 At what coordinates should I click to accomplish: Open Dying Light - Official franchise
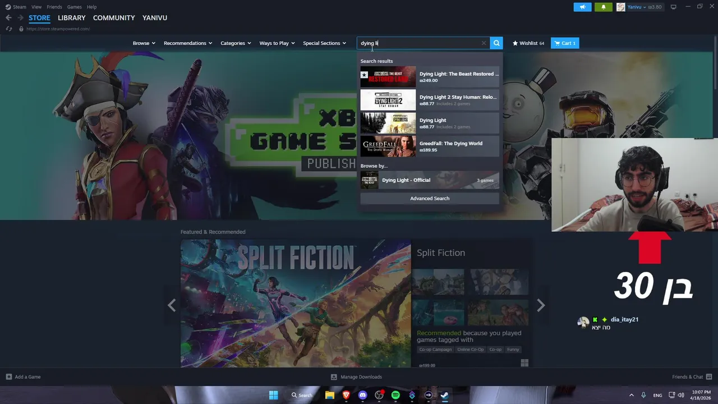[x=430, y=180]
